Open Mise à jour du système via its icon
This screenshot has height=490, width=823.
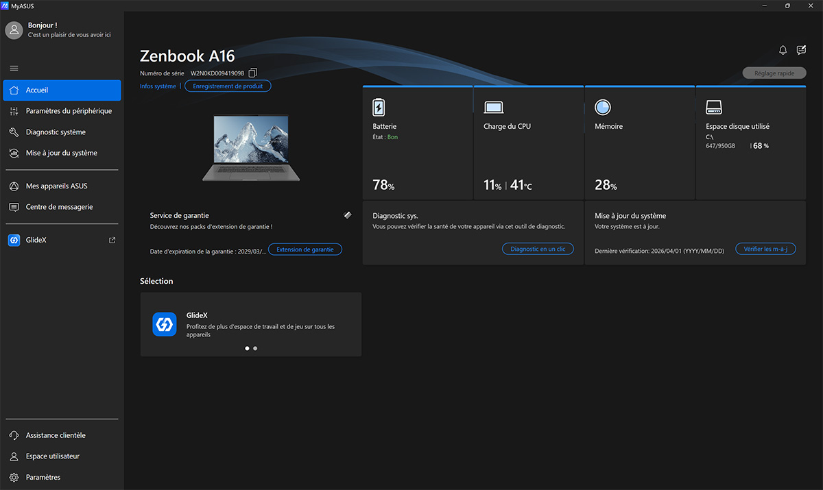14,152
